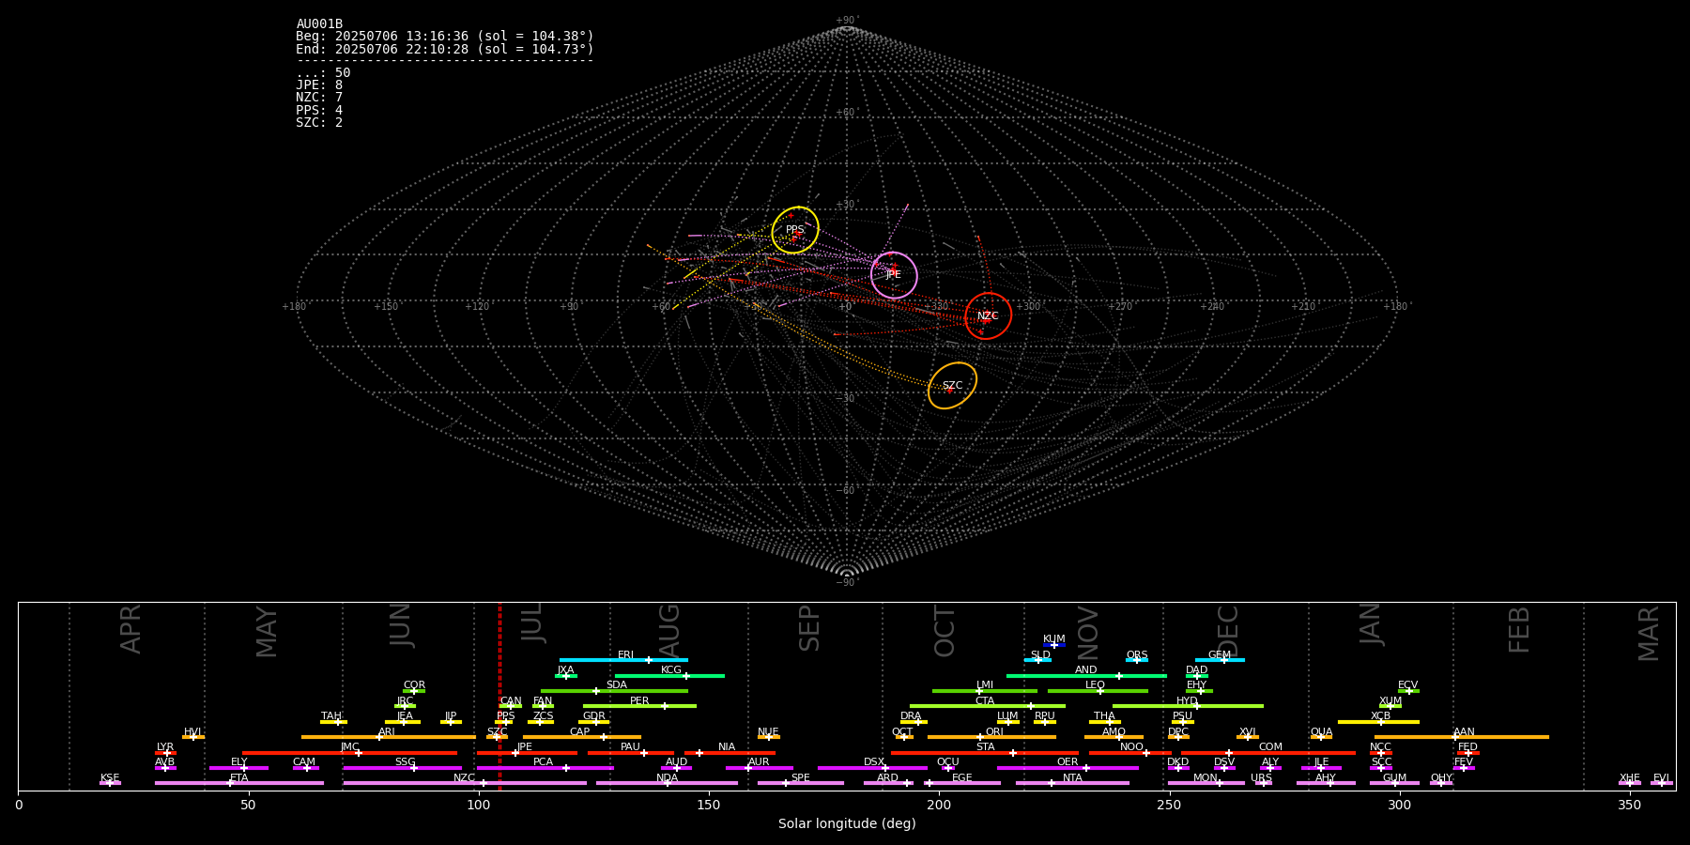Click the orange AAN activity bar
The width and height of the screenshot is (1690, 845).
1462,737
